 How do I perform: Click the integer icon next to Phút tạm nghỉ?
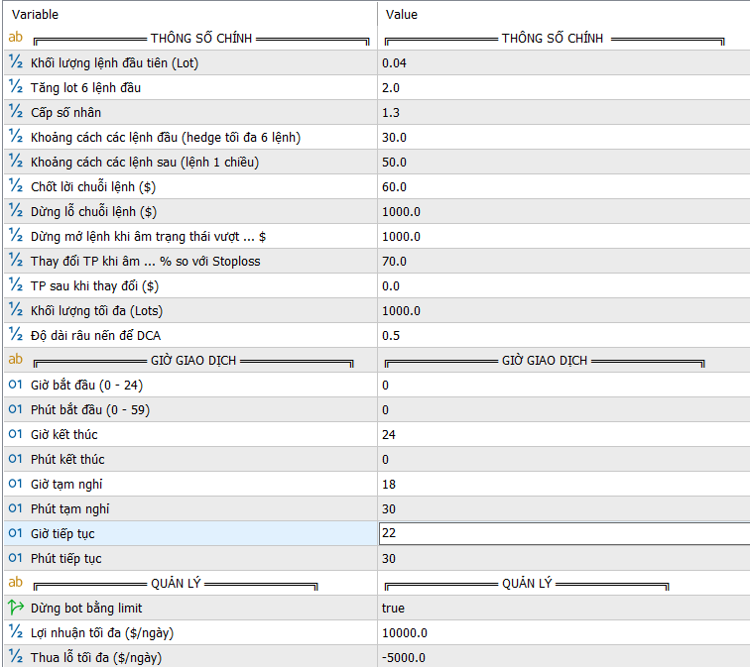(15, 508)
